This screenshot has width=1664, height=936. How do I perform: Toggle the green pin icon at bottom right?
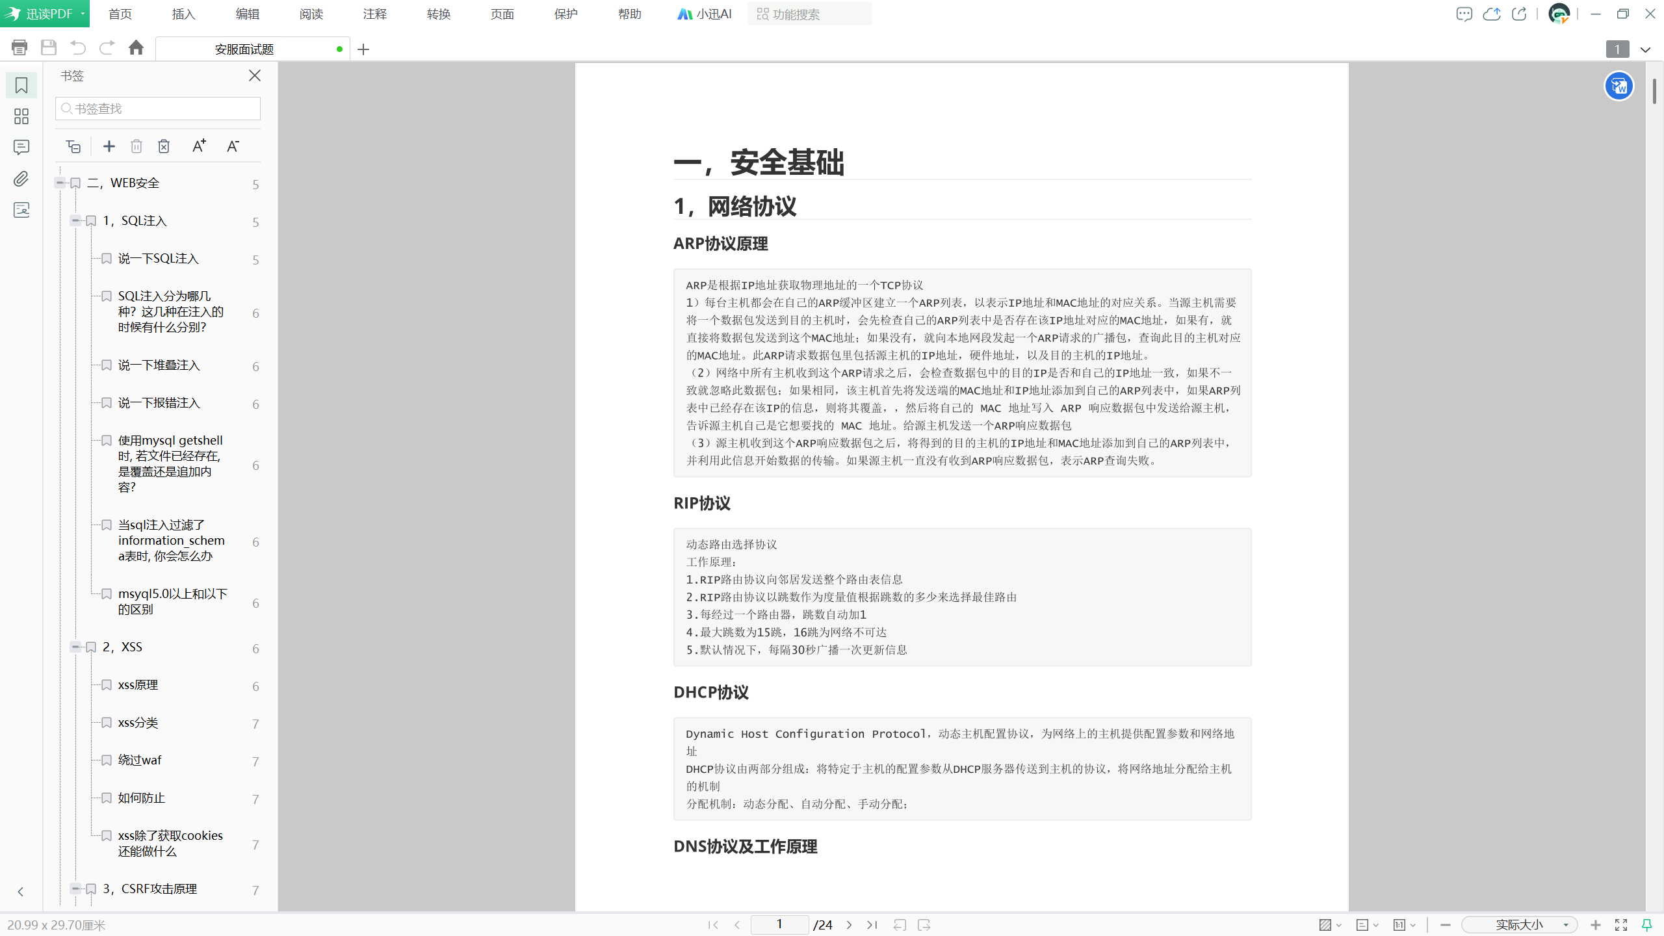tap(1646, 924)
